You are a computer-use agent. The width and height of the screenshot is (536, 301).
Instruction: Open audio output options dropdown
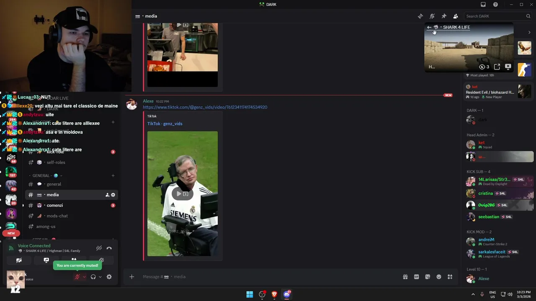tap(100, 277)
